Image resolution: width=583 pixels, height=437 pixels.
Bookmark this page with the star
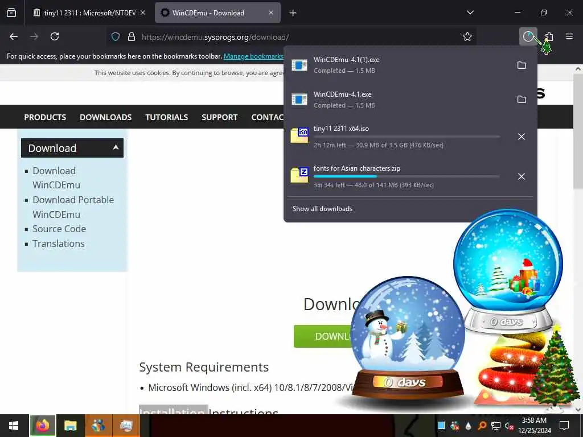point(467,36)
